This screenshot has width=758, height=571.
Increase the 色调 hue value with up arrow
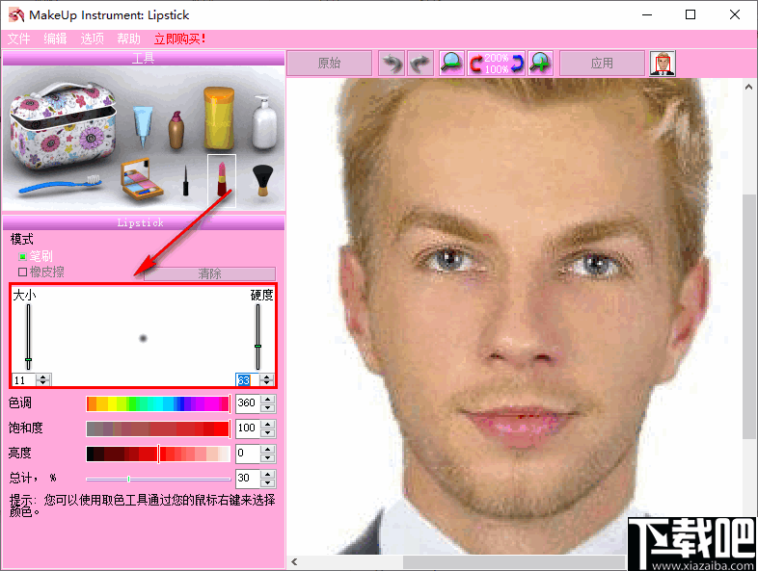click(268, 399)
